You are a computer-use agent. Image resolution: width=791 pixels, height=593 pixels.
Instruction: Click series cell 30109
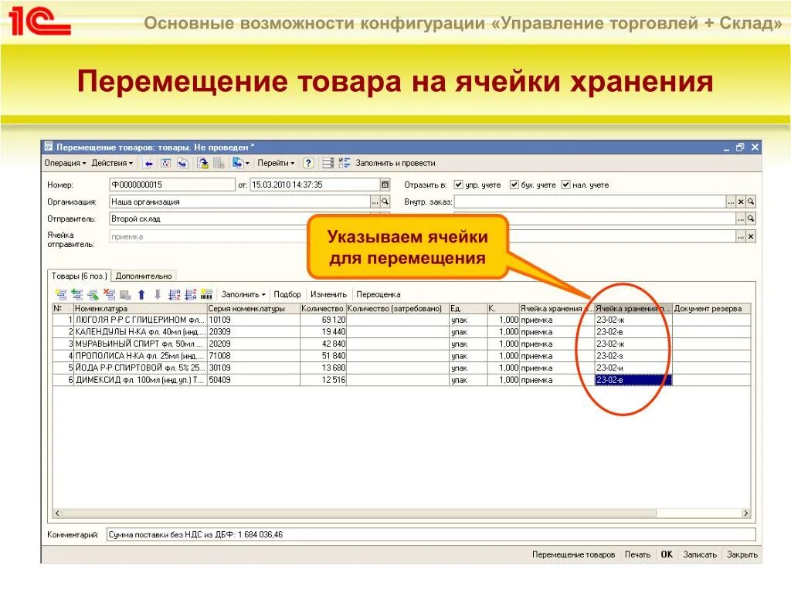(x=253, y=368)
